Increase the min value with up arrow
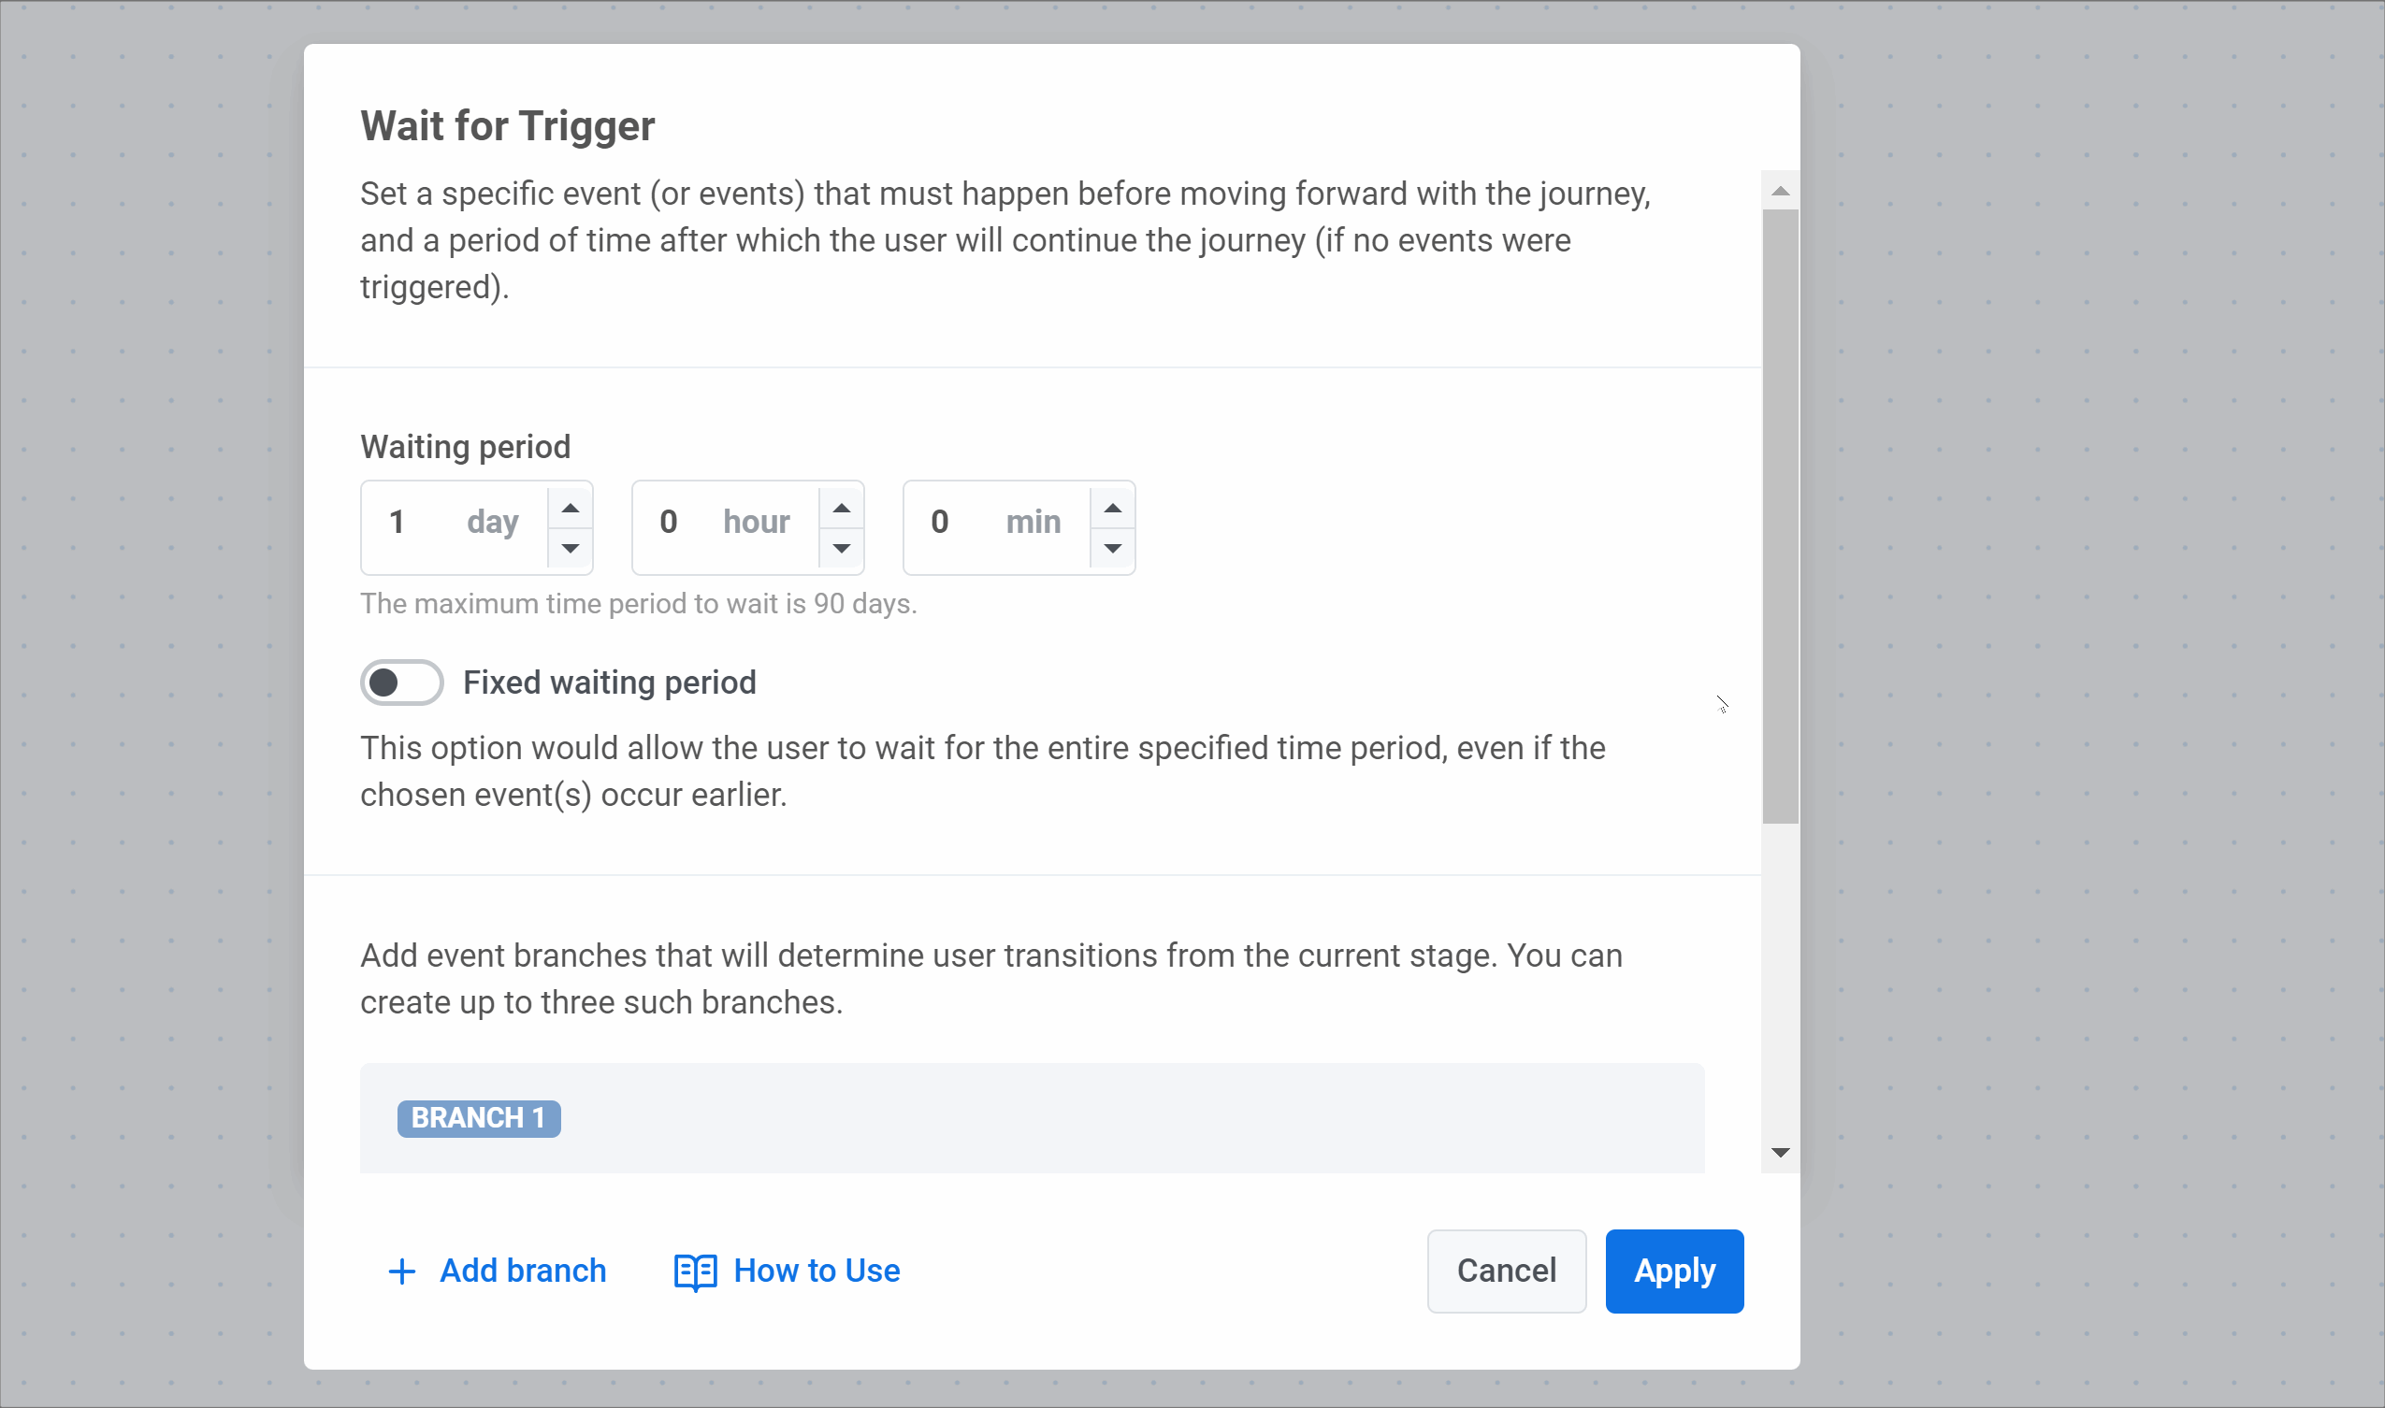 [x=1113, y=508]
